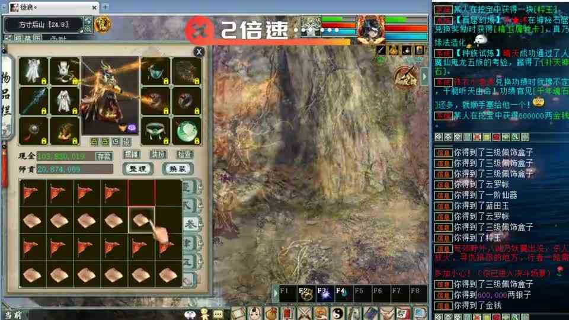Viewport: 569px width, 320px height.
Task: Click the 存款 deposit button
Action: click(x=104, y=156)
